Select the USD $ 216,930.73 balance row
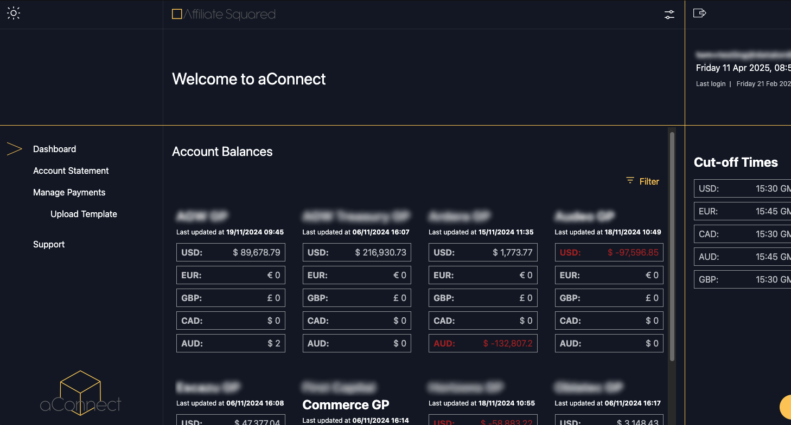 click(x=356, y=252)
